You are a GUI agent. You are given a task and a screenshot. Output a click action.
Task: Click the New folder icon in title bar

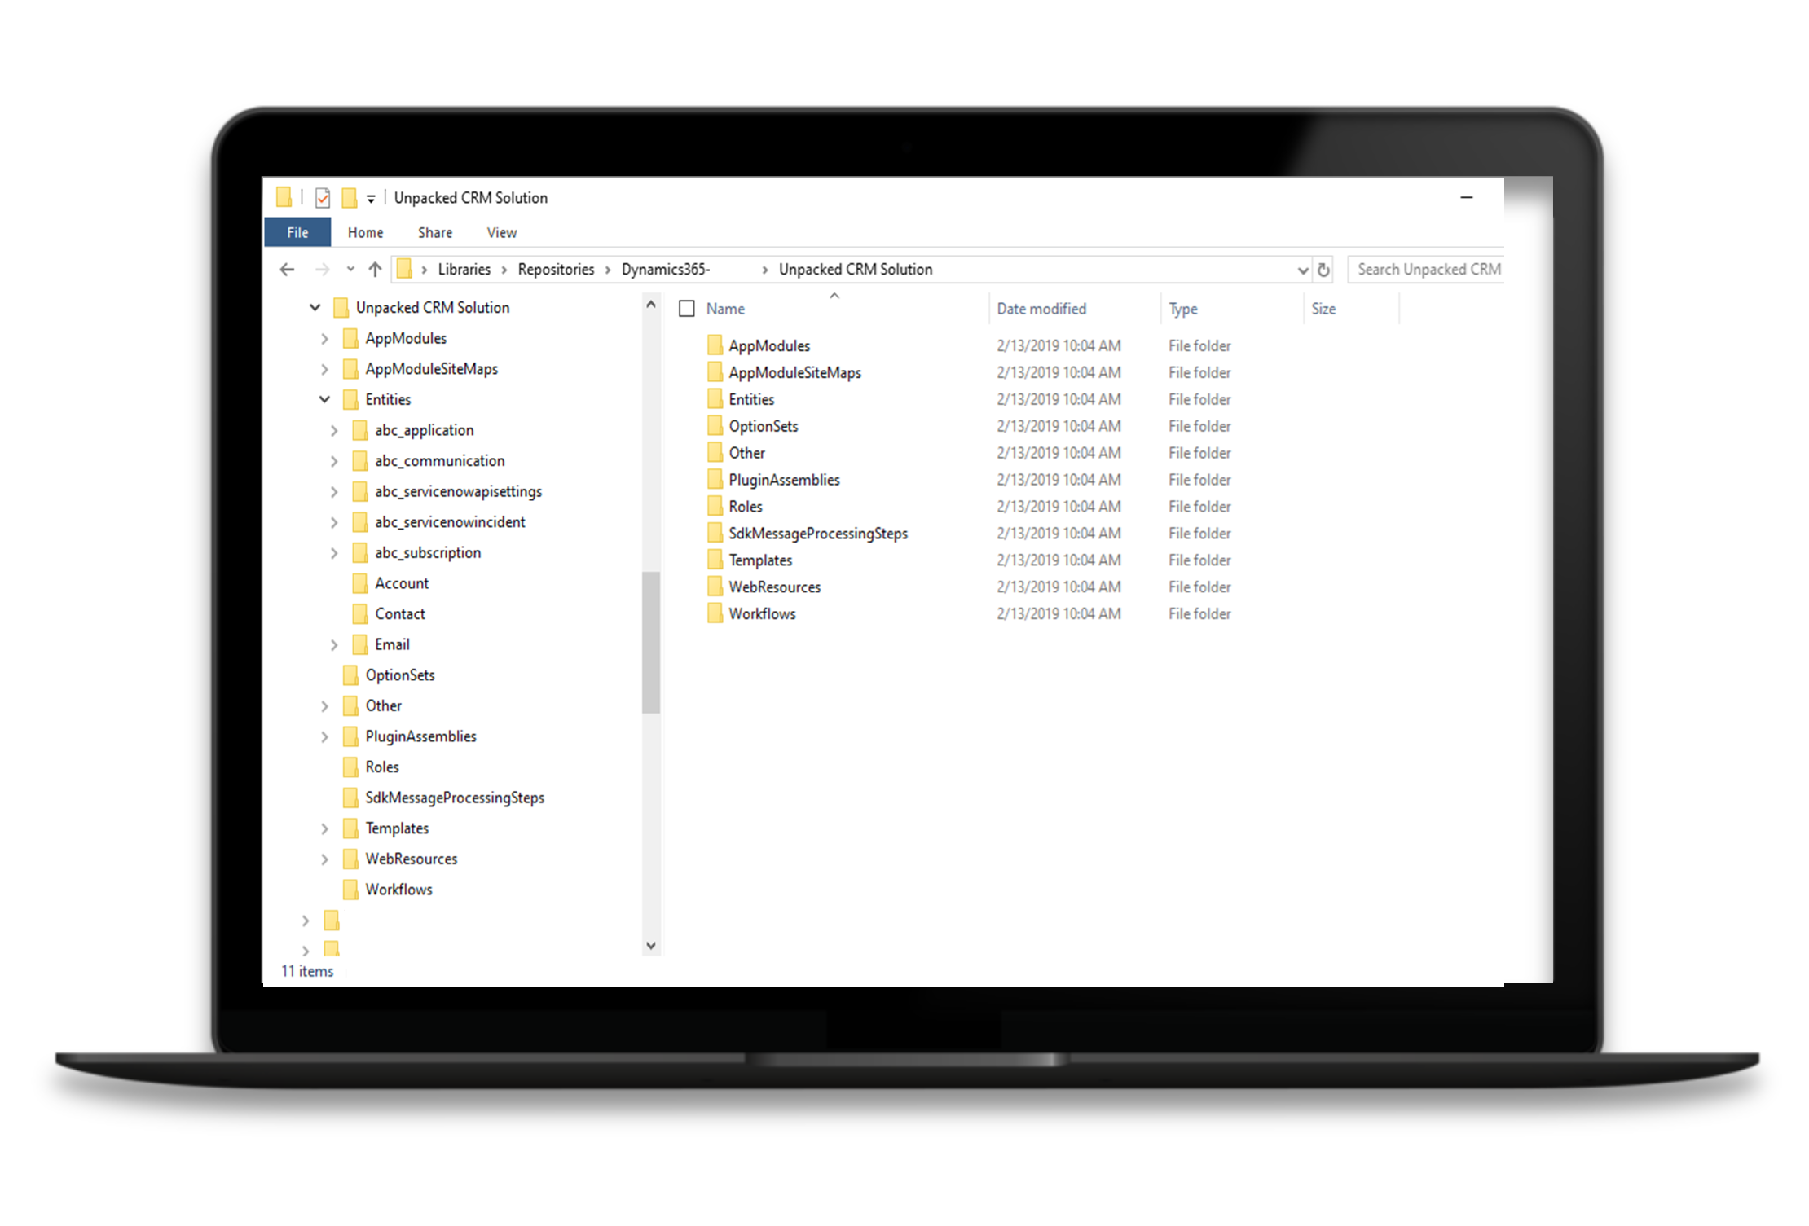pyautogui.click(x=350, y=198)
